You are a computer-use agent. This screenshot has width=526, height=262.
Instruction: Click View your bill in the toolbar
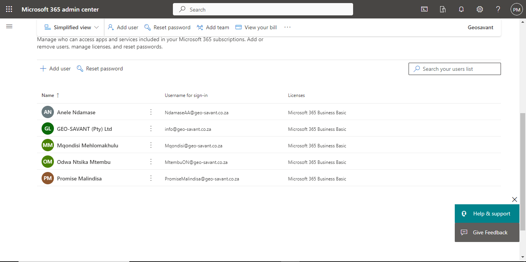coord(256,27)
